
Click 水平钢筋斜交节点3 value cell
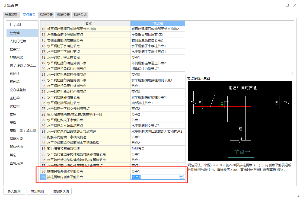(158, 126)
